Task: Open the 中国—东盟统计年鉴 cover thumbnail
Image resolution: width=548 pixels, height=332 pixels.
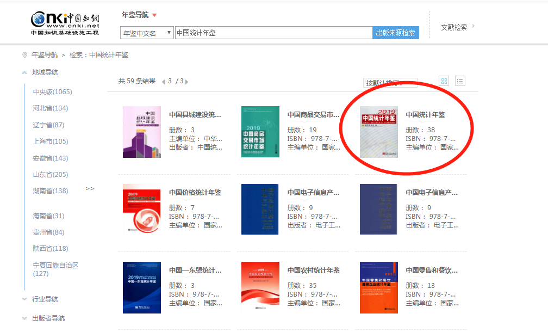Action: pyautogui.click(x=142, y=287)
